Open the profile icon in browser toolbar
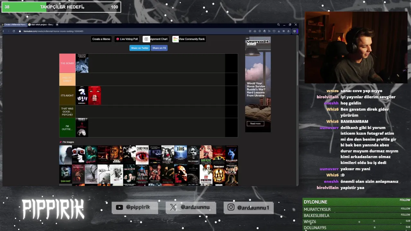The height and width of the screenshot is (231, 411). tap(288, 31)
